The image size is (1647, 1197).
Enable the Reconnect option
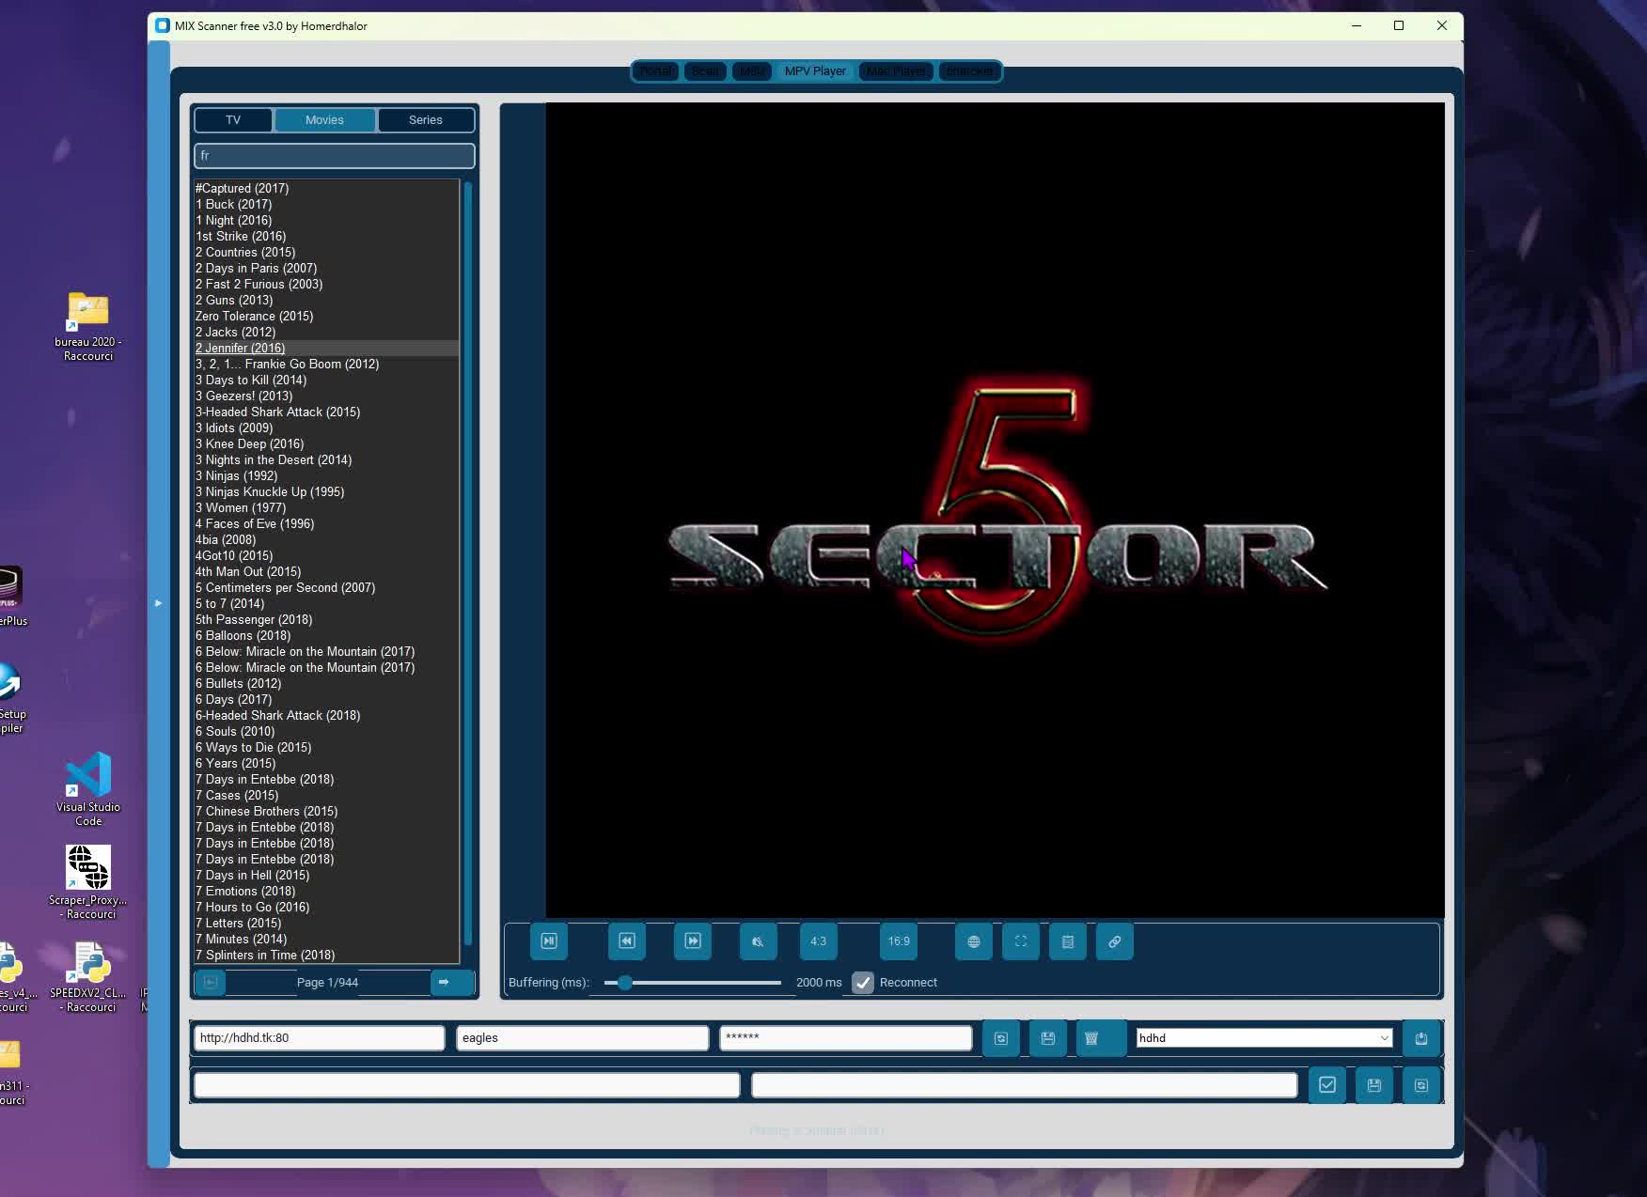(x=863, y=983)
